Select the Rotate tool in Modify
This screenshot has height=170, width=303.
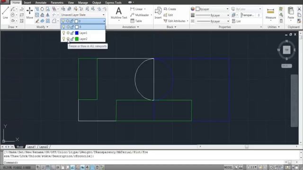(42, 9)
